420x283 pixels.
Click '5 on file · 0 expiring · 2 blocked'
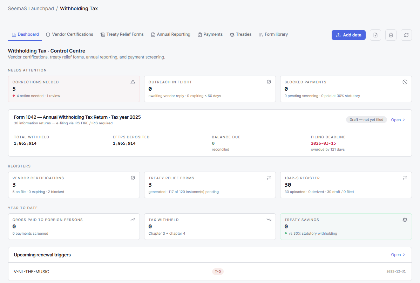click(x=38, y=192)
